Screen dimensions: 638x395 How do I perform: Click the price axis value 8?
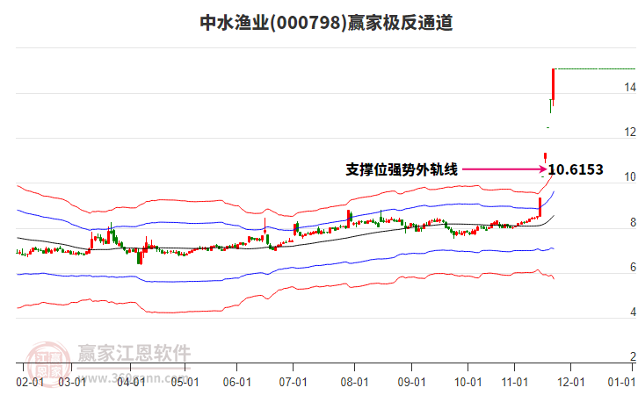coord(633,222)
